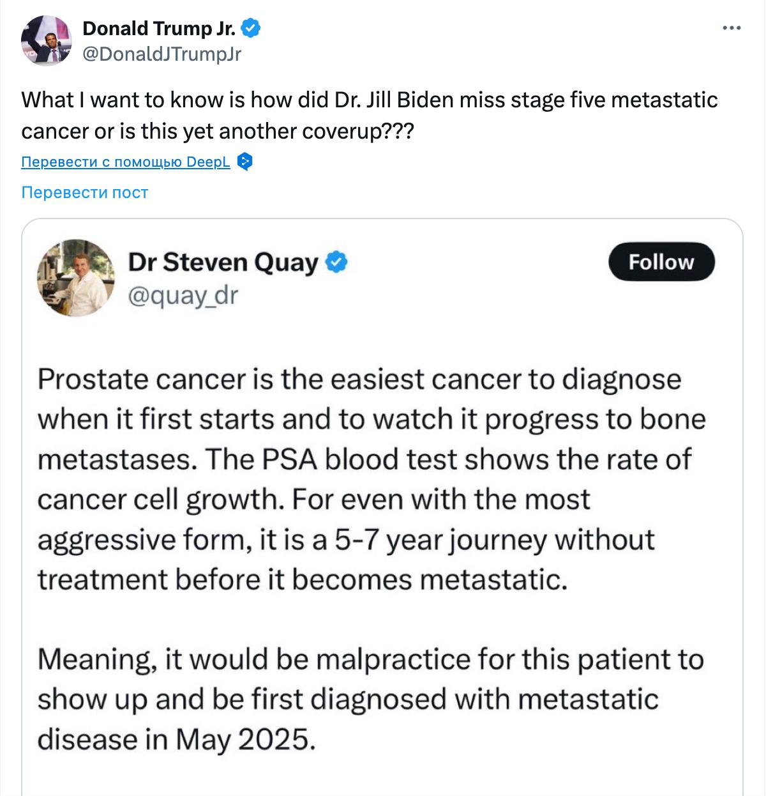
Task: Open the Dr Steven Quay display name
Action: tap(223, 262)
